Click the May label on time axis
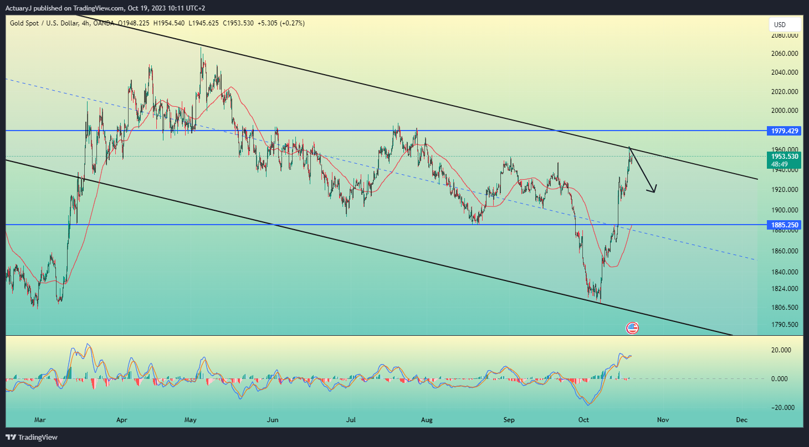Image resolution: width=809 pixels, height=447 pixels. [191, 420]
